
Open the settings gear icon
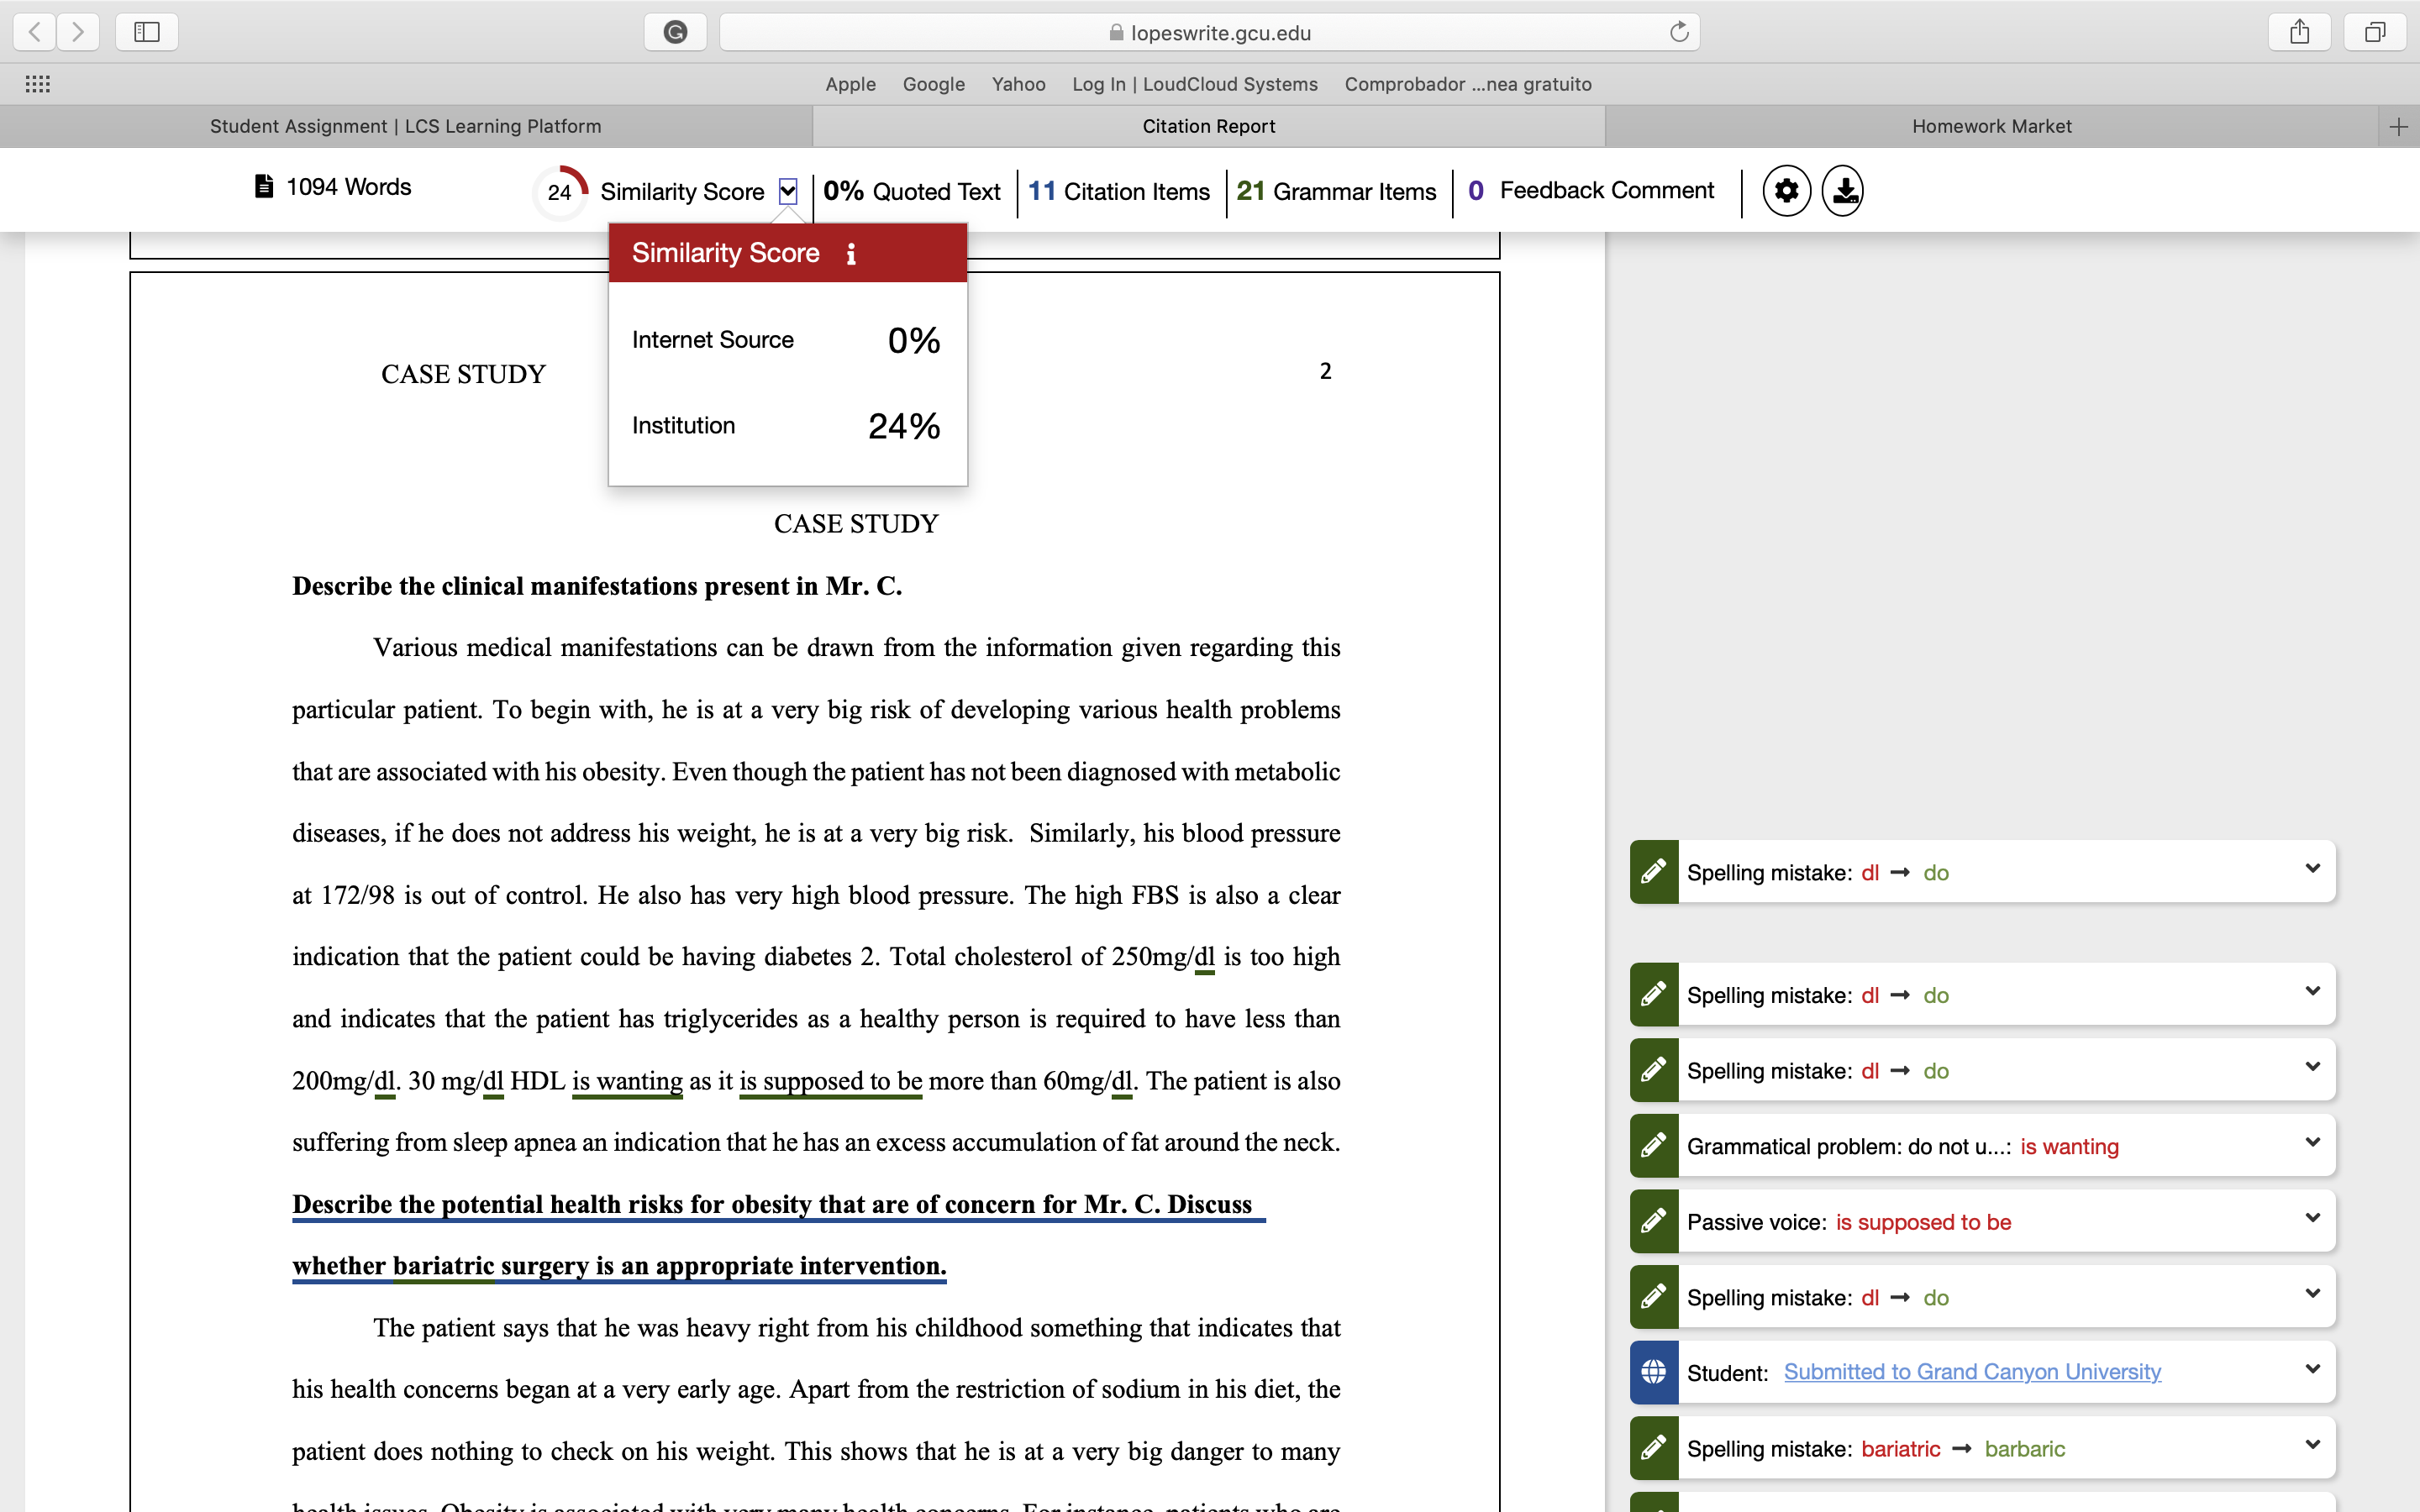[1786, 190]
